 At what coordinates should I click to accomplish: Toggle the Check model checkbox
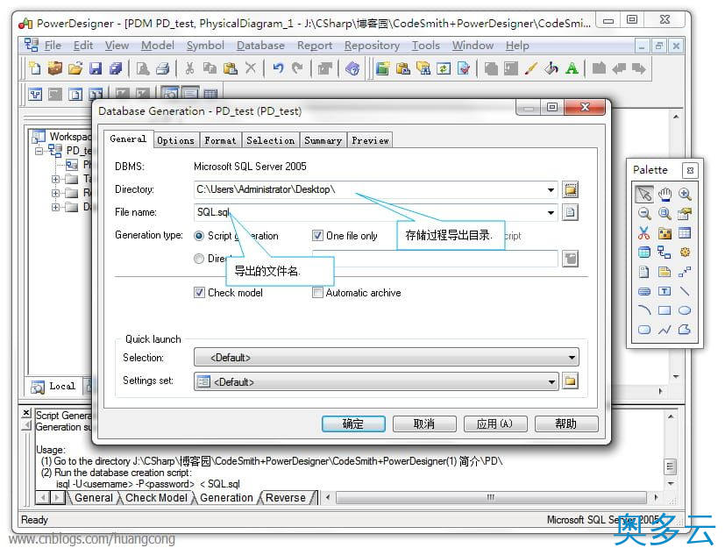(199, 293)
